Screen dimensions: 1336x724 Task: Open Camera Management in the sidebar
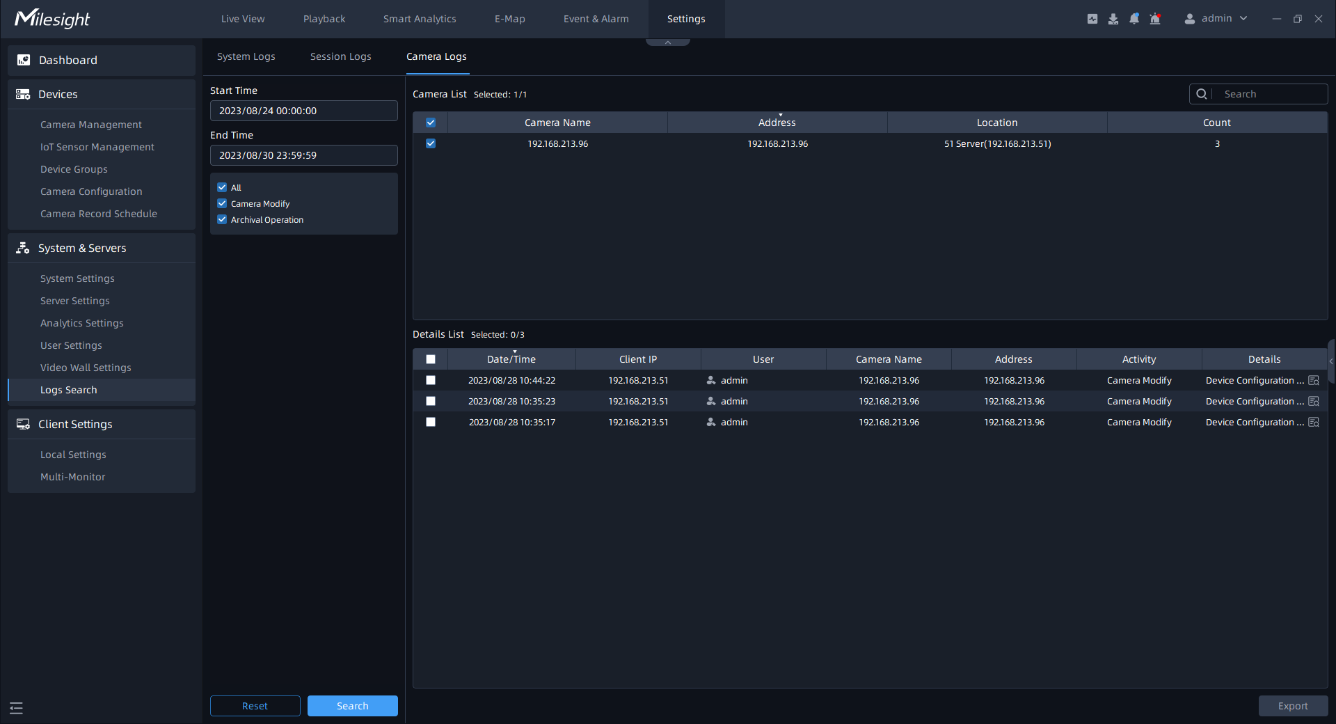[90, 125]
